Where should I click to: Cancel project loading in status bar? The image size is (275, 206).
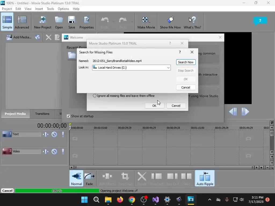7,191
